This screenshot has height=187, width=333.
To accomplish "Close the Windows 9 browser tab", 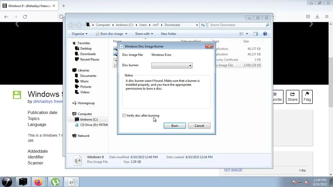I will (54, 6).
